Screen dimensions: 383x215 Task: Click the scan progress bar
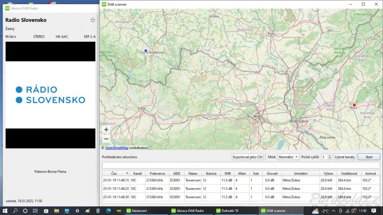[x=241, y=165]
